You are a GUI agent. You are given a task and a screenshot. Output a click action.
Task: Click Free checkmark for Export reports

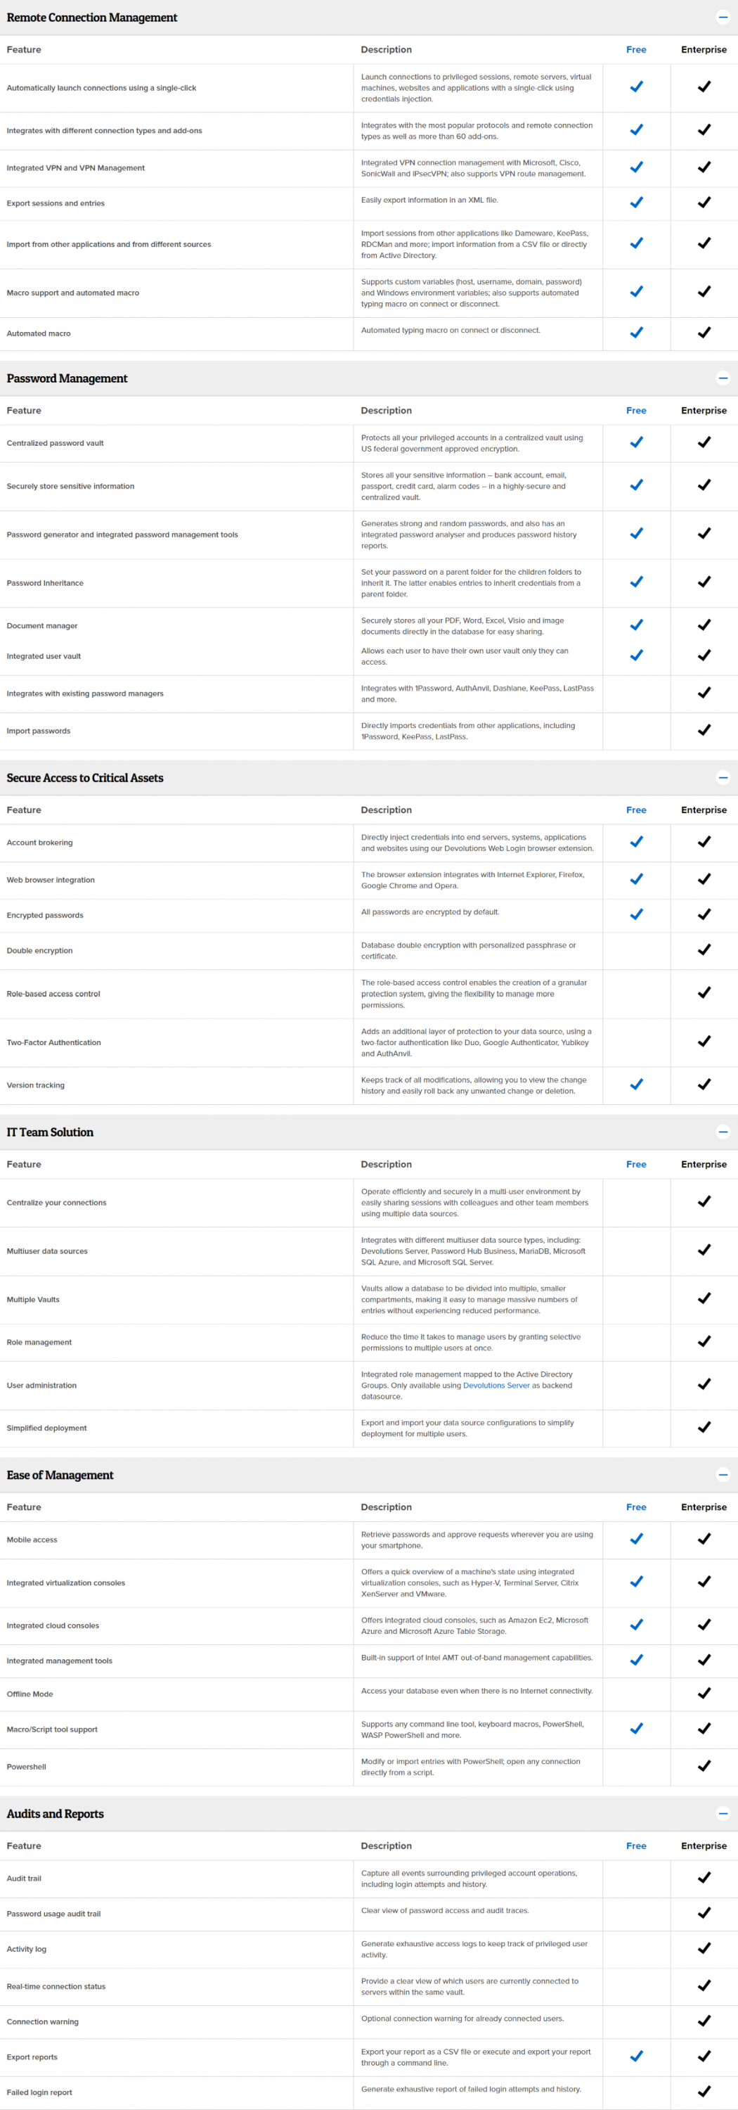pyautogui.click(x=637, y=2056)
